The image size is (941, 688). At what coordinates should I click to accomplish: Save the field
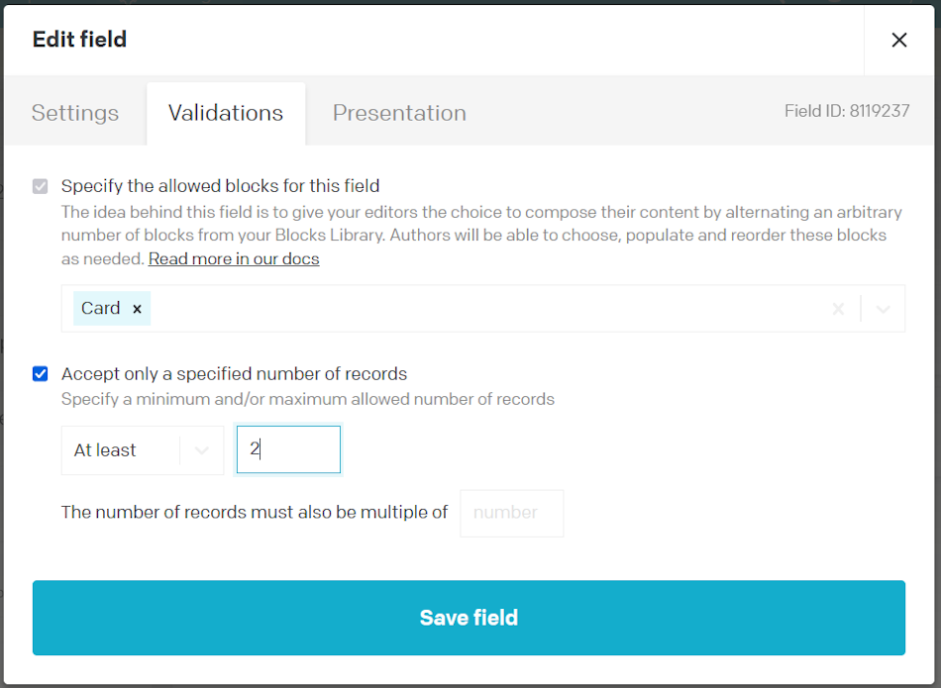pos(469,618)
